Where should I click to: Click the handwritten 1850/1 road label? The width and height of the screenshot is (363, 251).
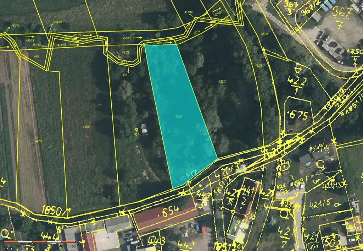[54, 210]
